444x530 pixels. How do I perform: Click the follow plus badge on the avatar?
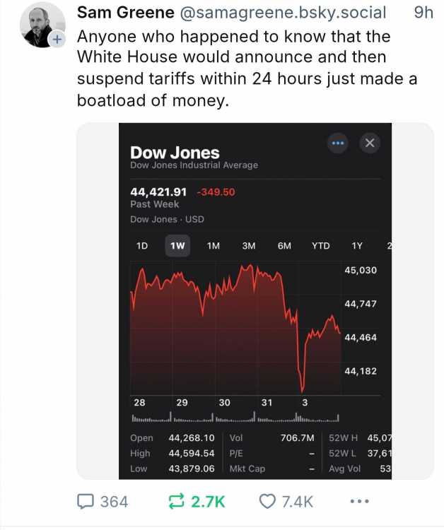57,39
